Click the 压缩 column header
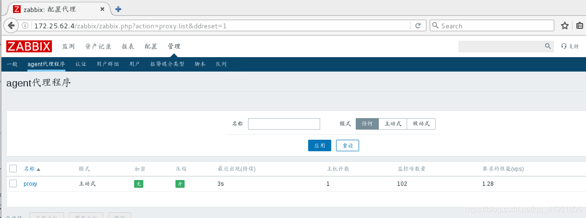The width and height of the screenshot is (586, 218). 181,169
